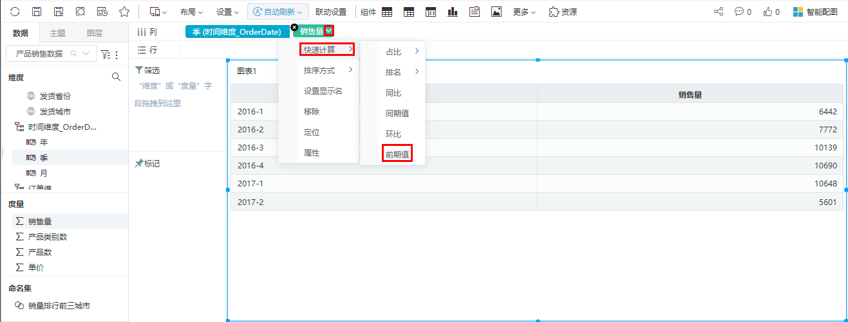This screenshot has width=848, height=322.
Task: Remove the 销售量 pill via its X icon
Action: 294,28
